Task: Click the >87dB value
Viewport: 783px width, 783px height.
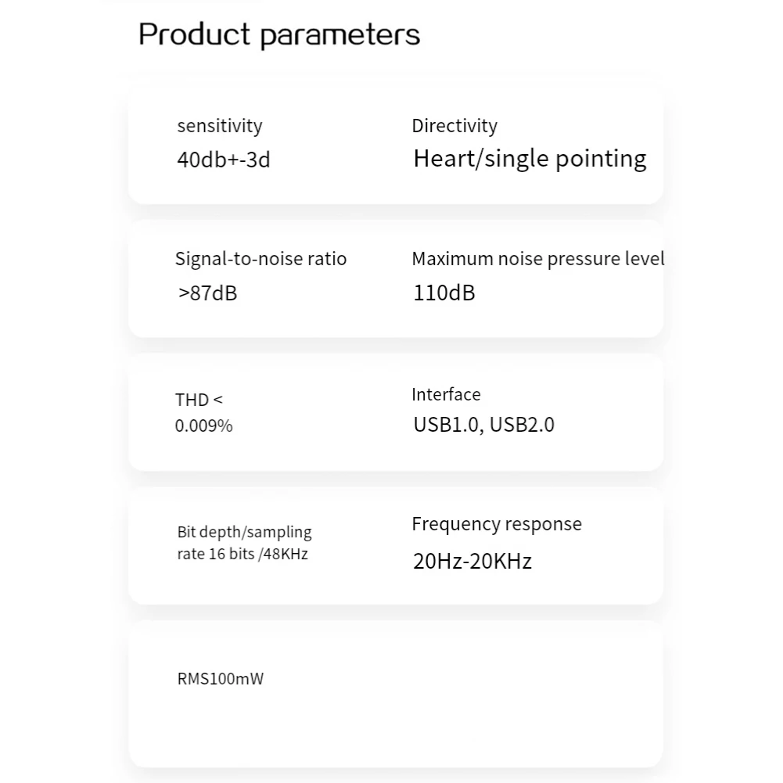Action: [x=207, y=293]
